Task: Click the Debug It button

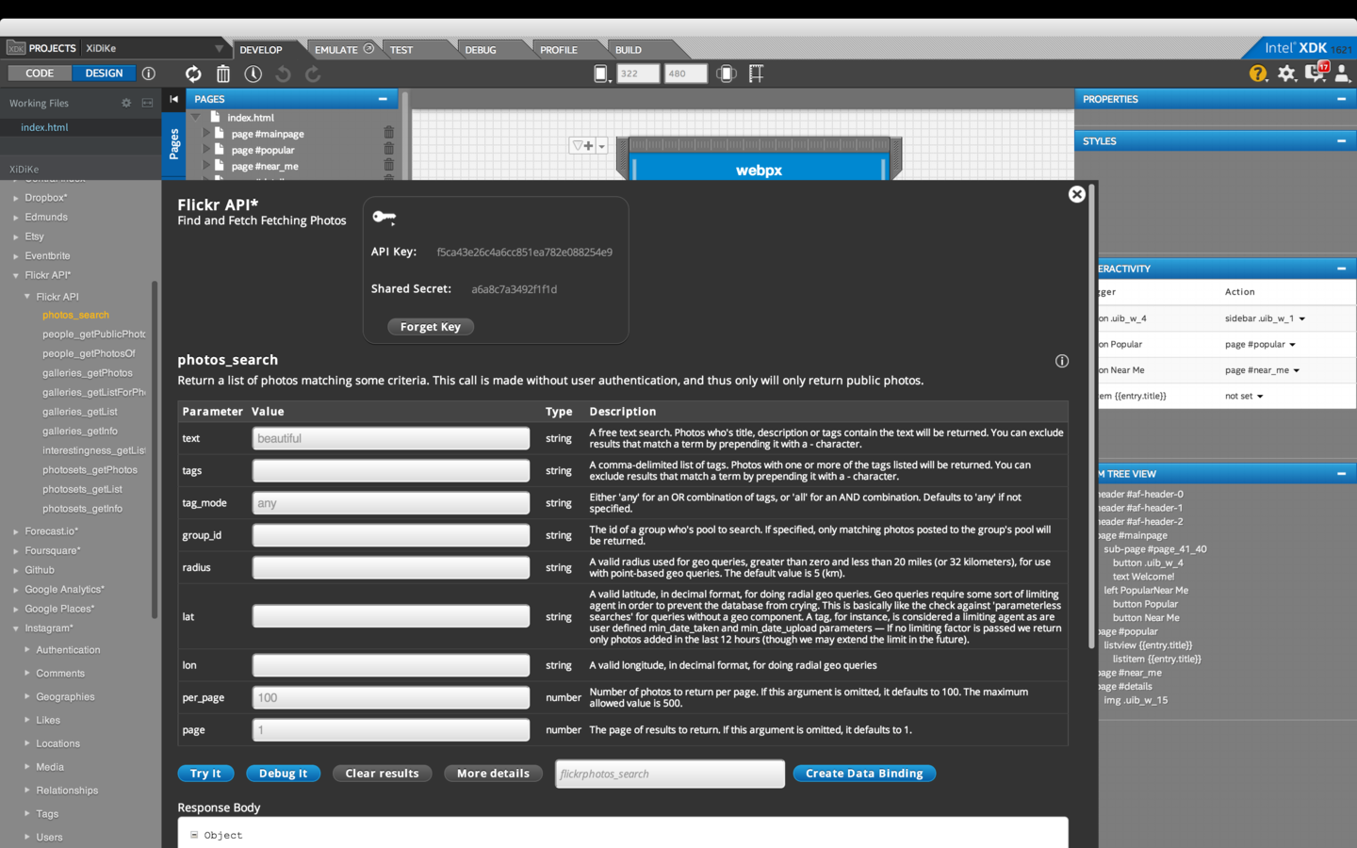Action: pos(283,774)
